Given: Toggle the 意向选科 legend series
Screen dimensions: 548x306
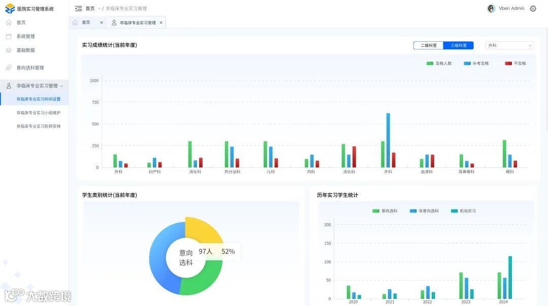Looking at the screenshot, I should coord(385,211).
